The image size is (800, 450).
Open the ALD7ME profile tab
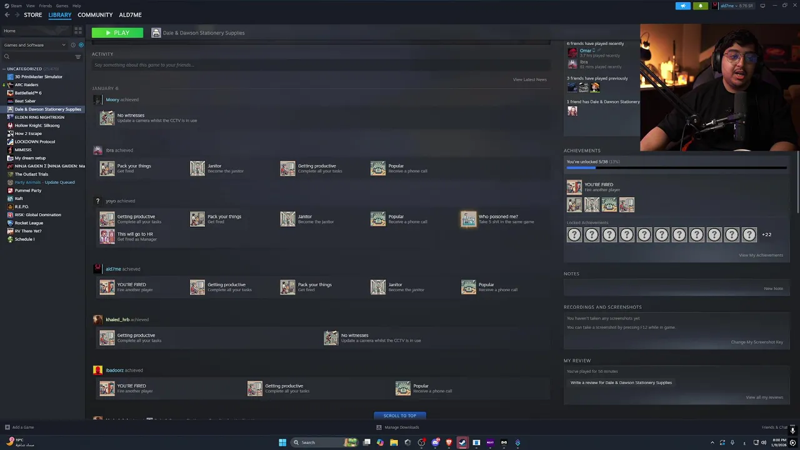[130, 15]
